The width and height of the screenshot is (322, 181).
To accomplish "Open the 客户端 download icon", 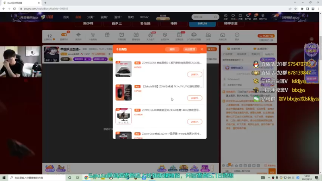I will [x=248, y=16].
